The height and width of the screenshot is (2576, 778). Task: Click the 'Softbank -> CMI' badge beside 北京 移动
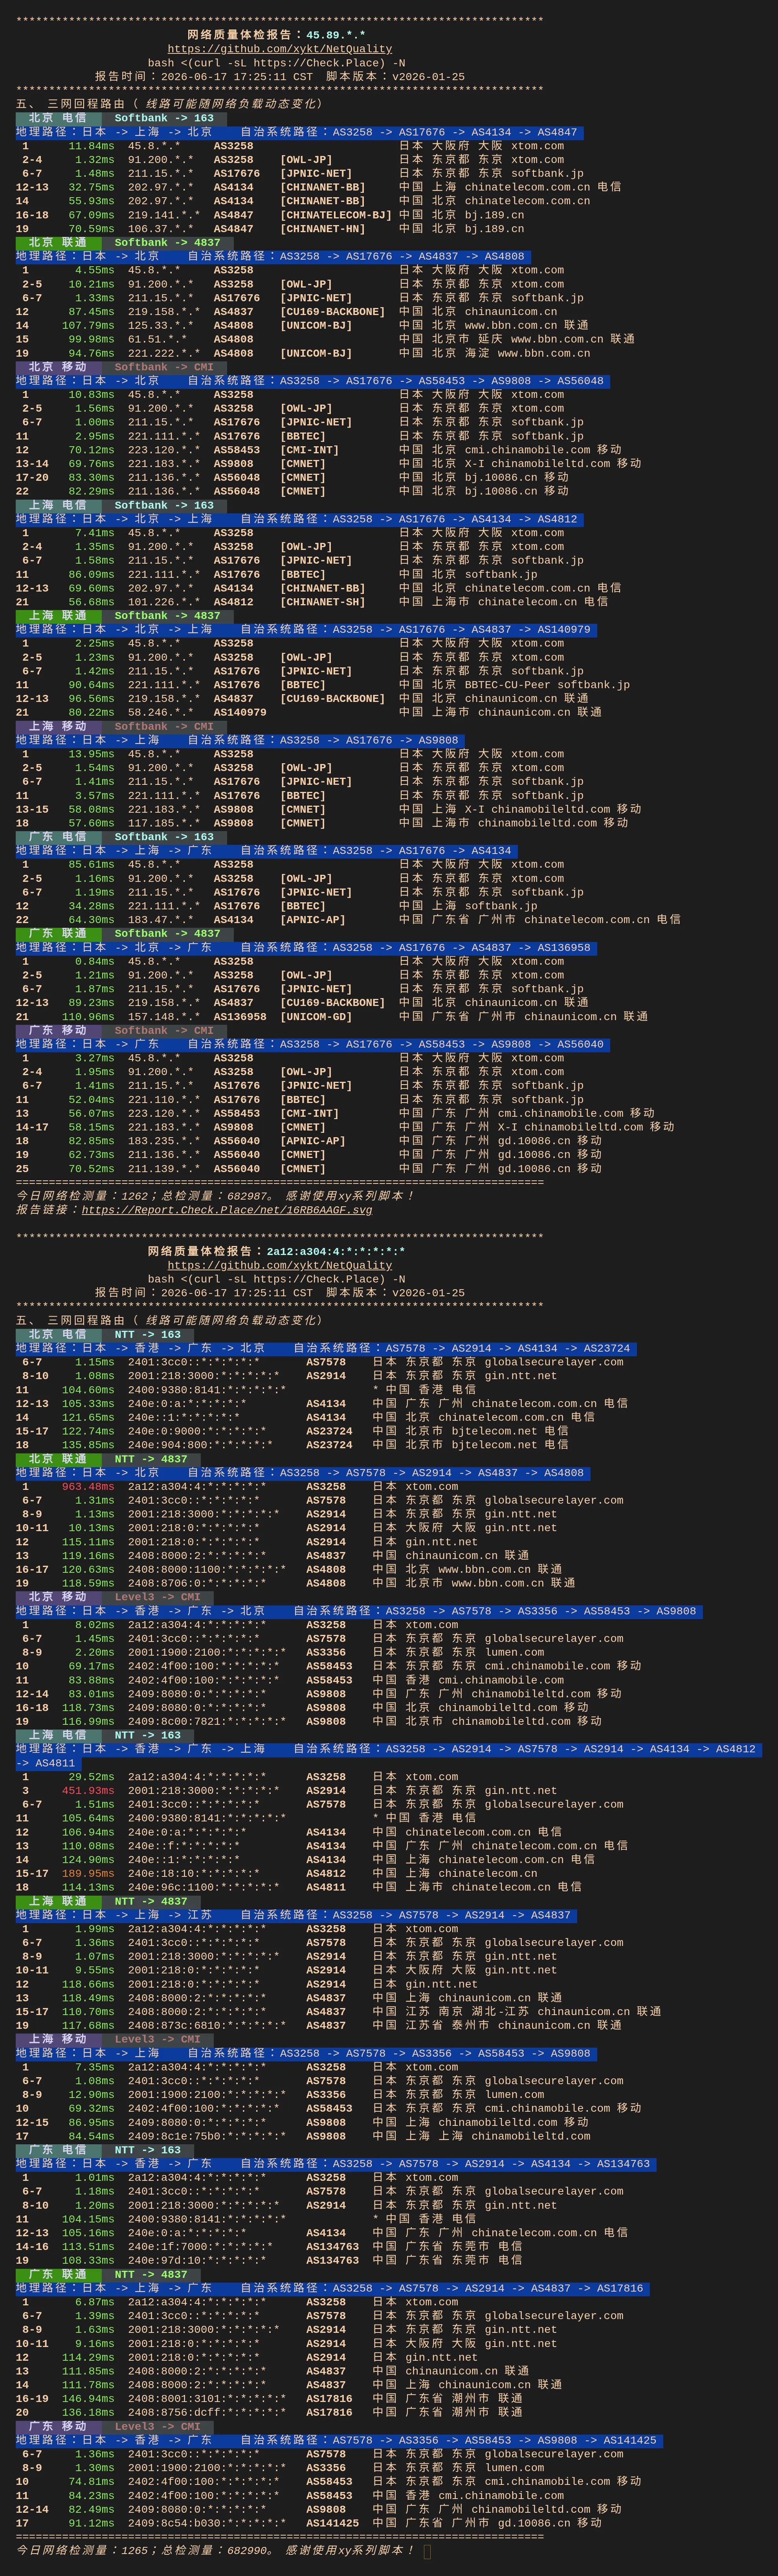(x=164, y=367)
